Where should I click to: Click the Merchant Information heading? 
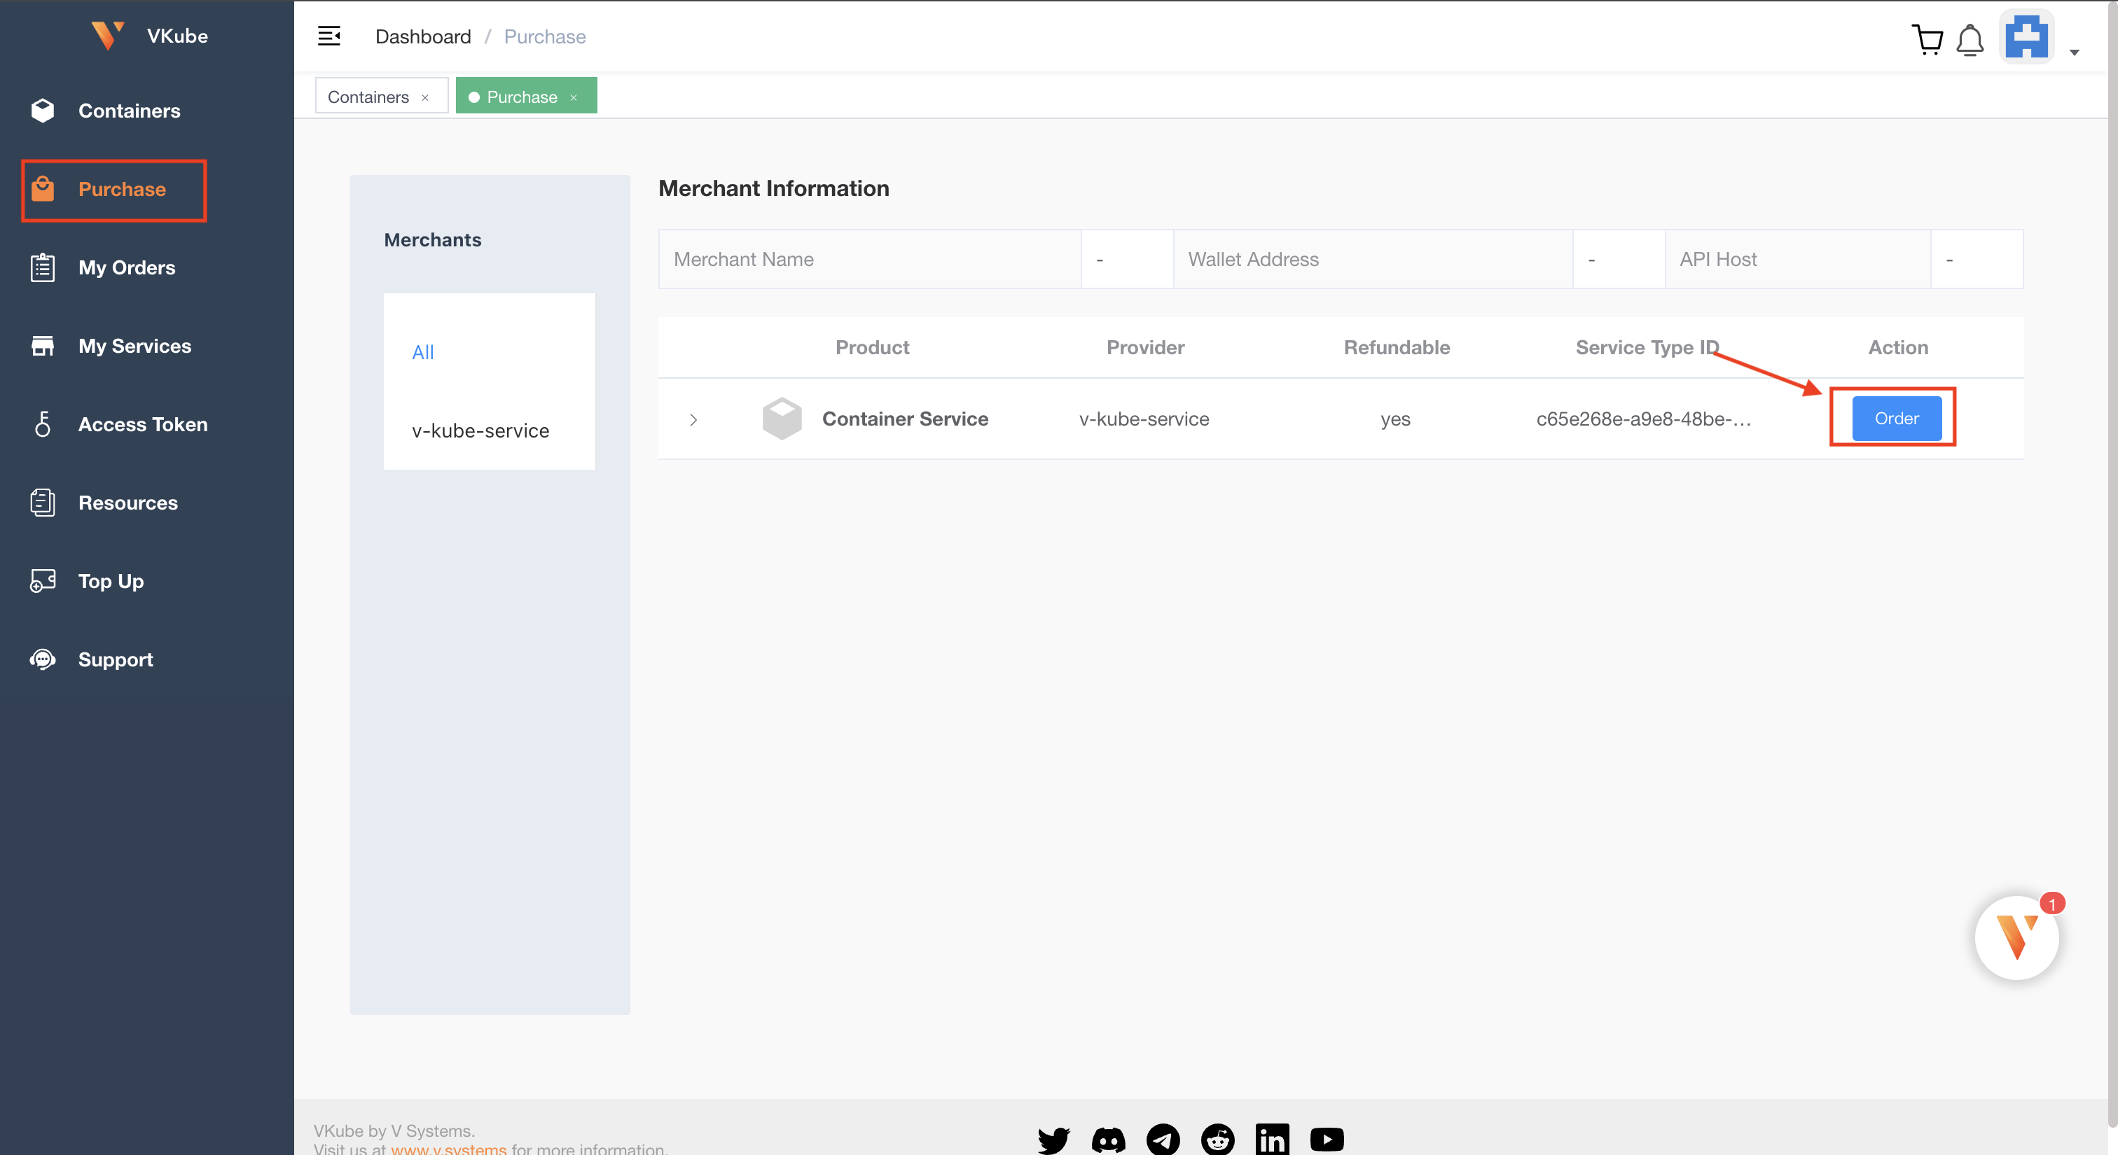point(774,188)
